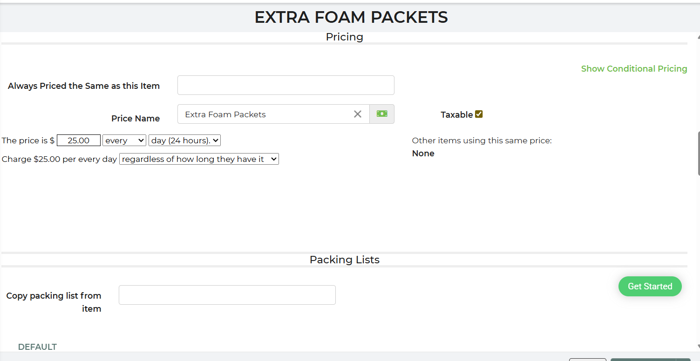The width and height of the screenshot is (700, 361).
Task: Click the Packing Lists section header
Action: (344, 260)
